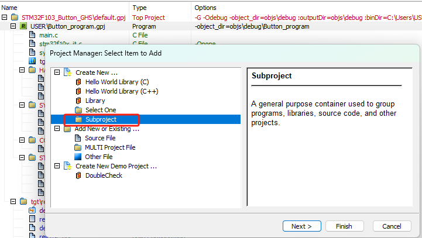Collapse the Create New Demo Project node
This screenshot has width=422, height=238.
point(57,166)
